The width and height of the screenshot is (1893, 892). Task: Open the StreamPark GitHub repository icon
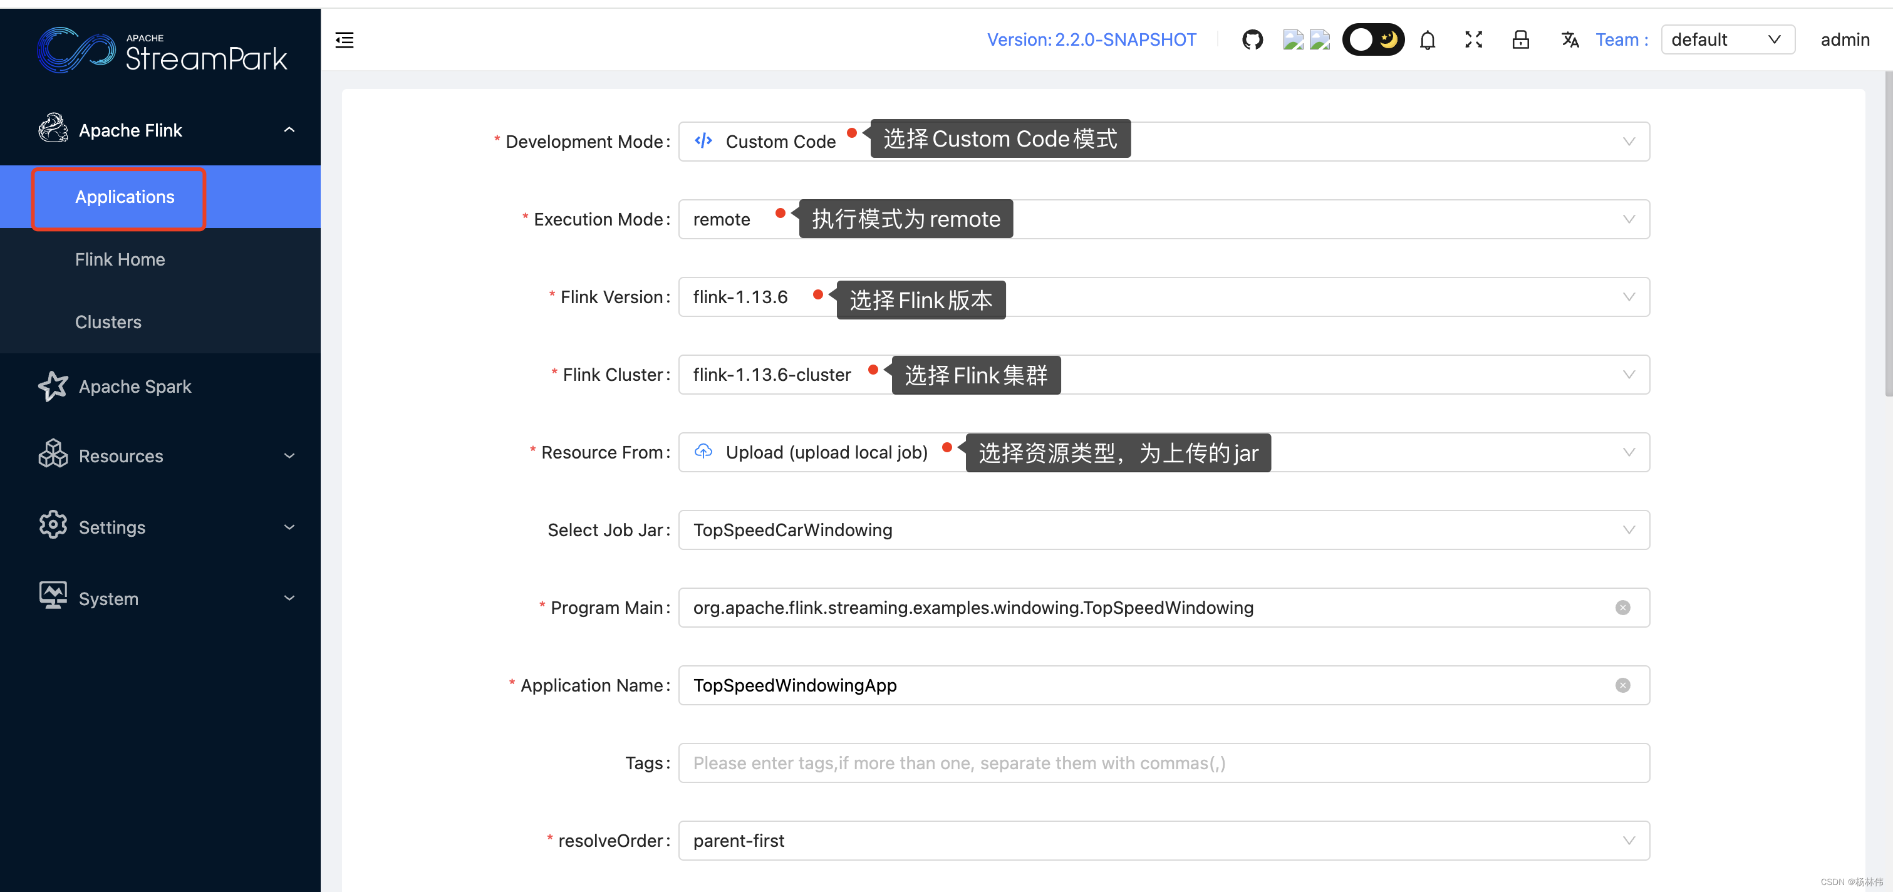click(1252, 39)
